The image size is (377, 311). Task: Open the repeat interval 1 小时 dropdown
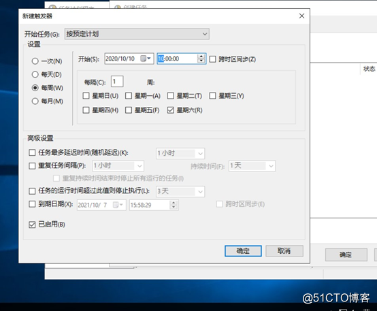[x=118, y=166]
